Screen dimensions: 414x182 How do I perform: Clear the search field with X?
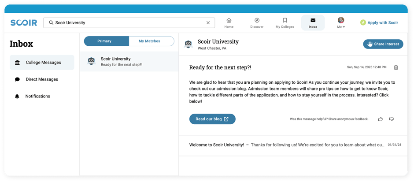pyautogui.click(x=208, y=23)
